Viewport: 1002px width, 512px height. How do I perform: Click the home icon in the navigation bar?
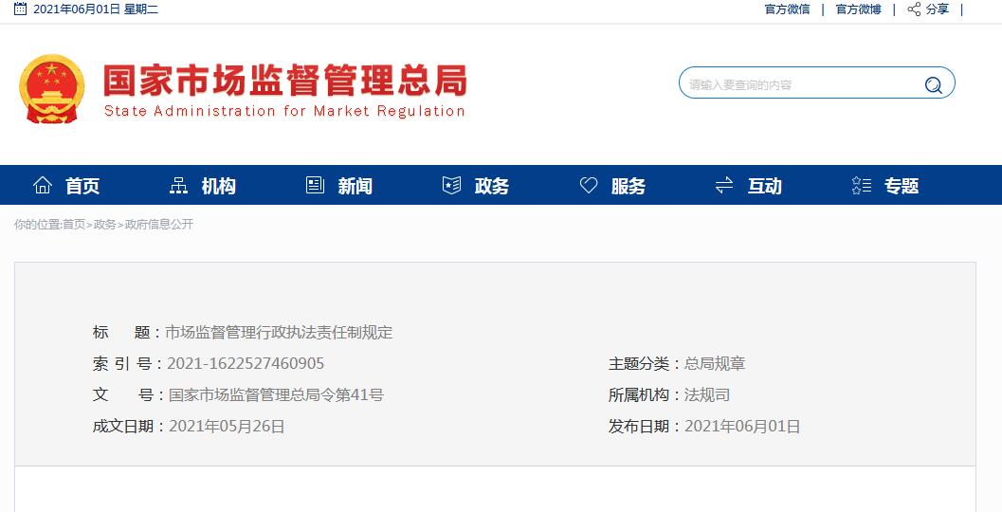(42, 186)
